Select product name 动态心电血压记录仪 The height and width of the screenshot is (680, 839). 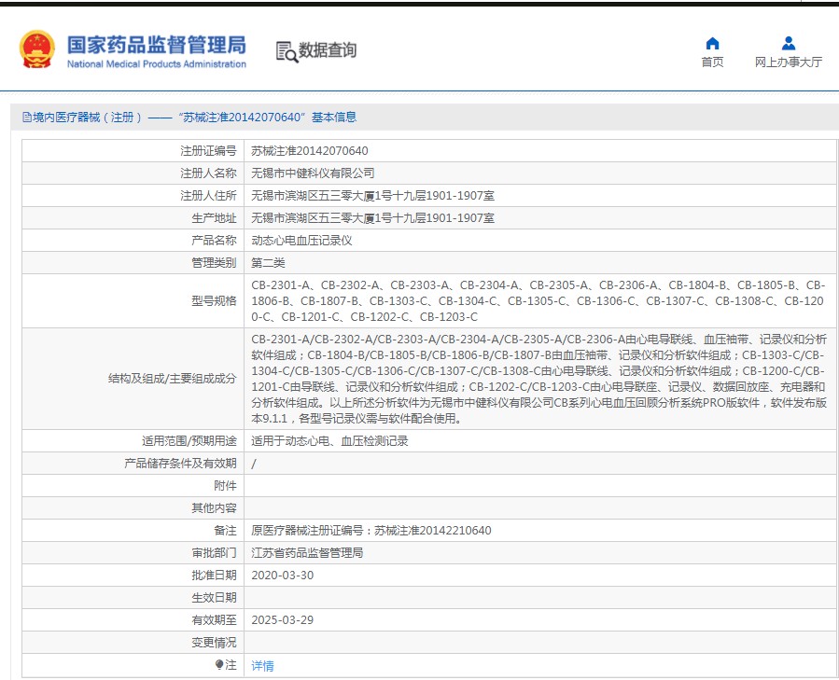[301, 241]
